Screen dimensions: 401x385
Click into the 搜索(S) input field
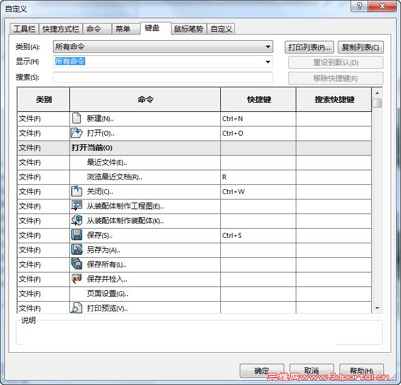pos(163,77)
